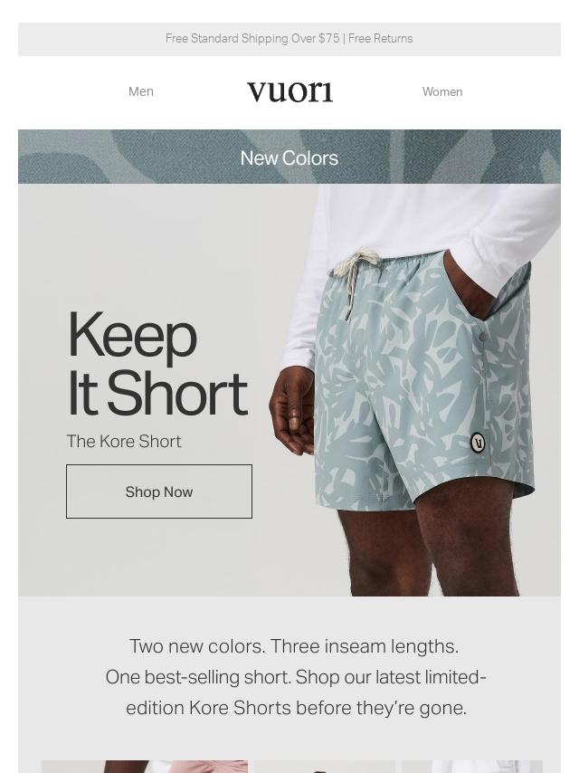Viewport: 579px width, 773px height.
Task: Click the Two new colors paragraph text
Action: point(295,677)
